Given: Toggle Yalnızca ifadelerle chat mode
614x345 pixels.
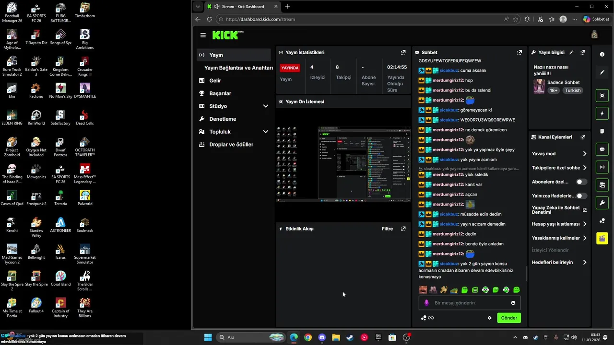Looking at the screenshot, I should coord(581,196).
